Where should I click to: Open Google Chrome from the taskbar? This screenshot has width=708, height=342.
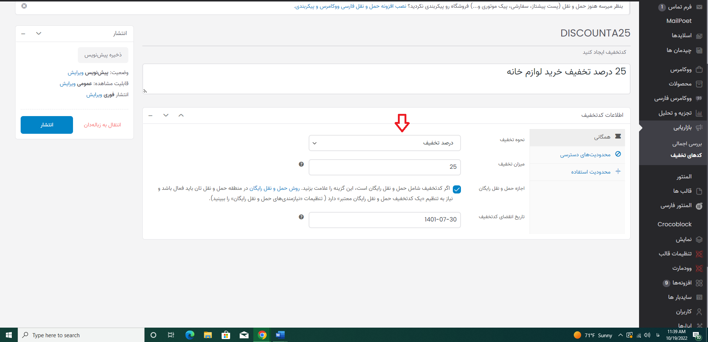tap(262, 335)
